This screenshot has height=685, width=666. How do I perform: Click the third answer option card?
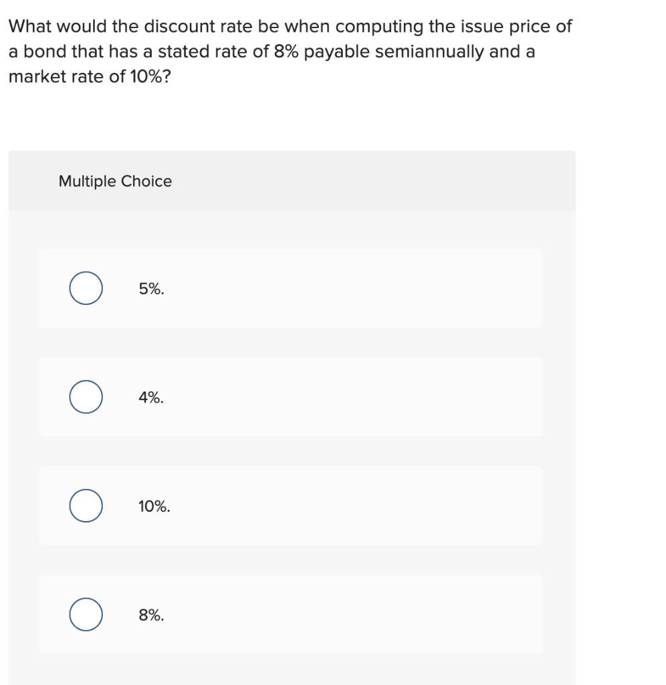pyautogui.click(x=291, y=506)
